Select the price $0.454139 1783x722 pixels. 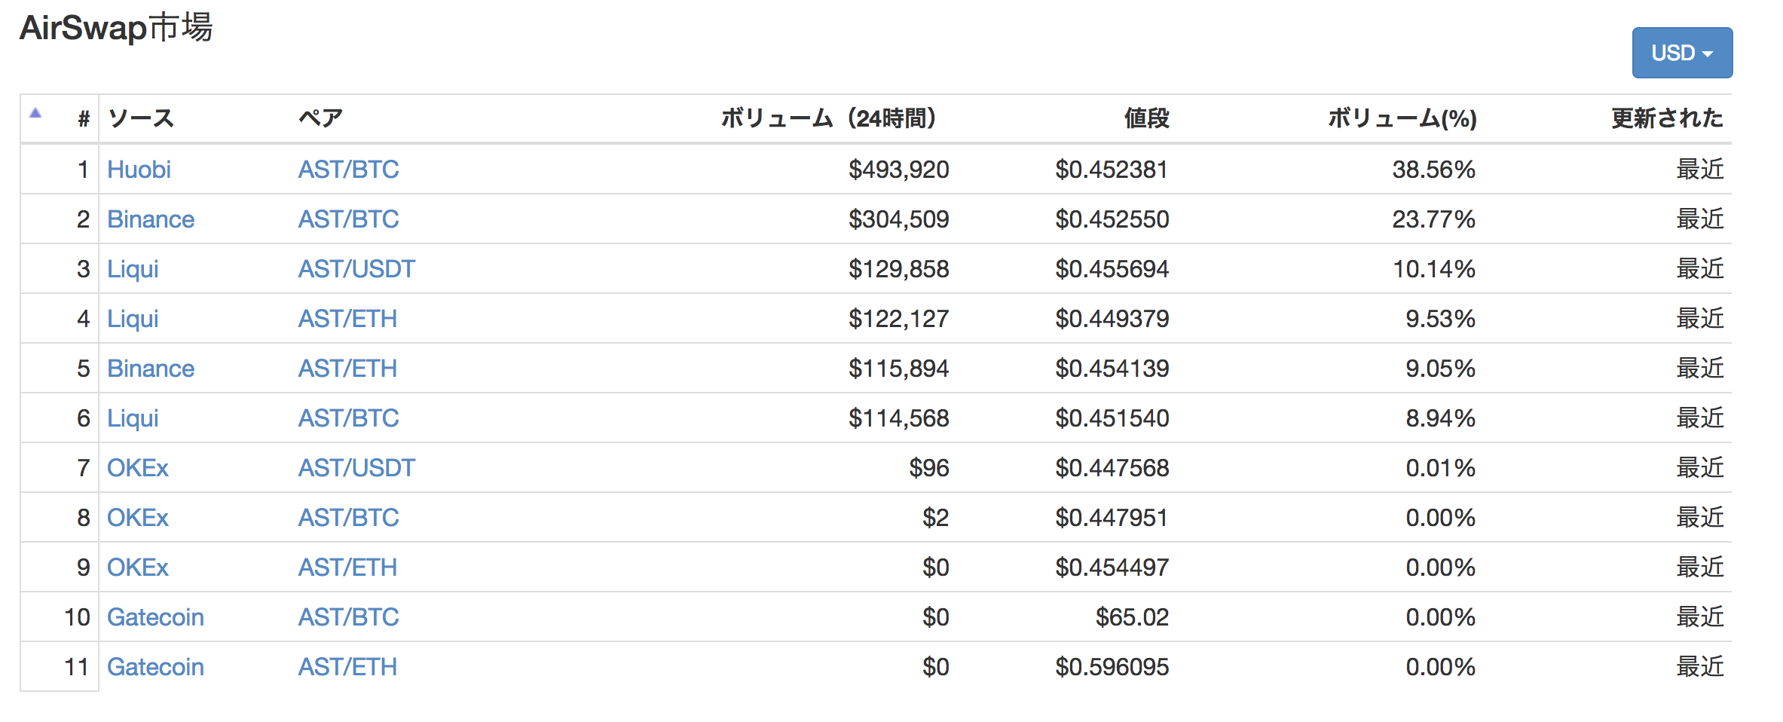[x=1112, y=369]
